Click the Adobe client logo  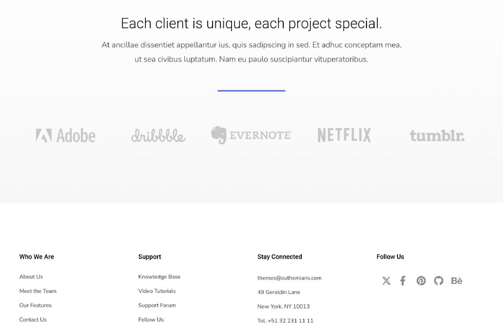click(x=66, y=135)
